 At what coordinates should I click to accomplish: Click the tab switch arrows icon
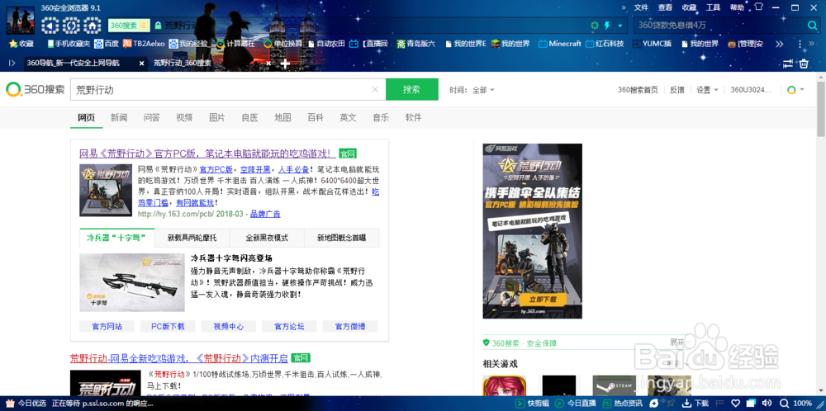click(787, 64)
